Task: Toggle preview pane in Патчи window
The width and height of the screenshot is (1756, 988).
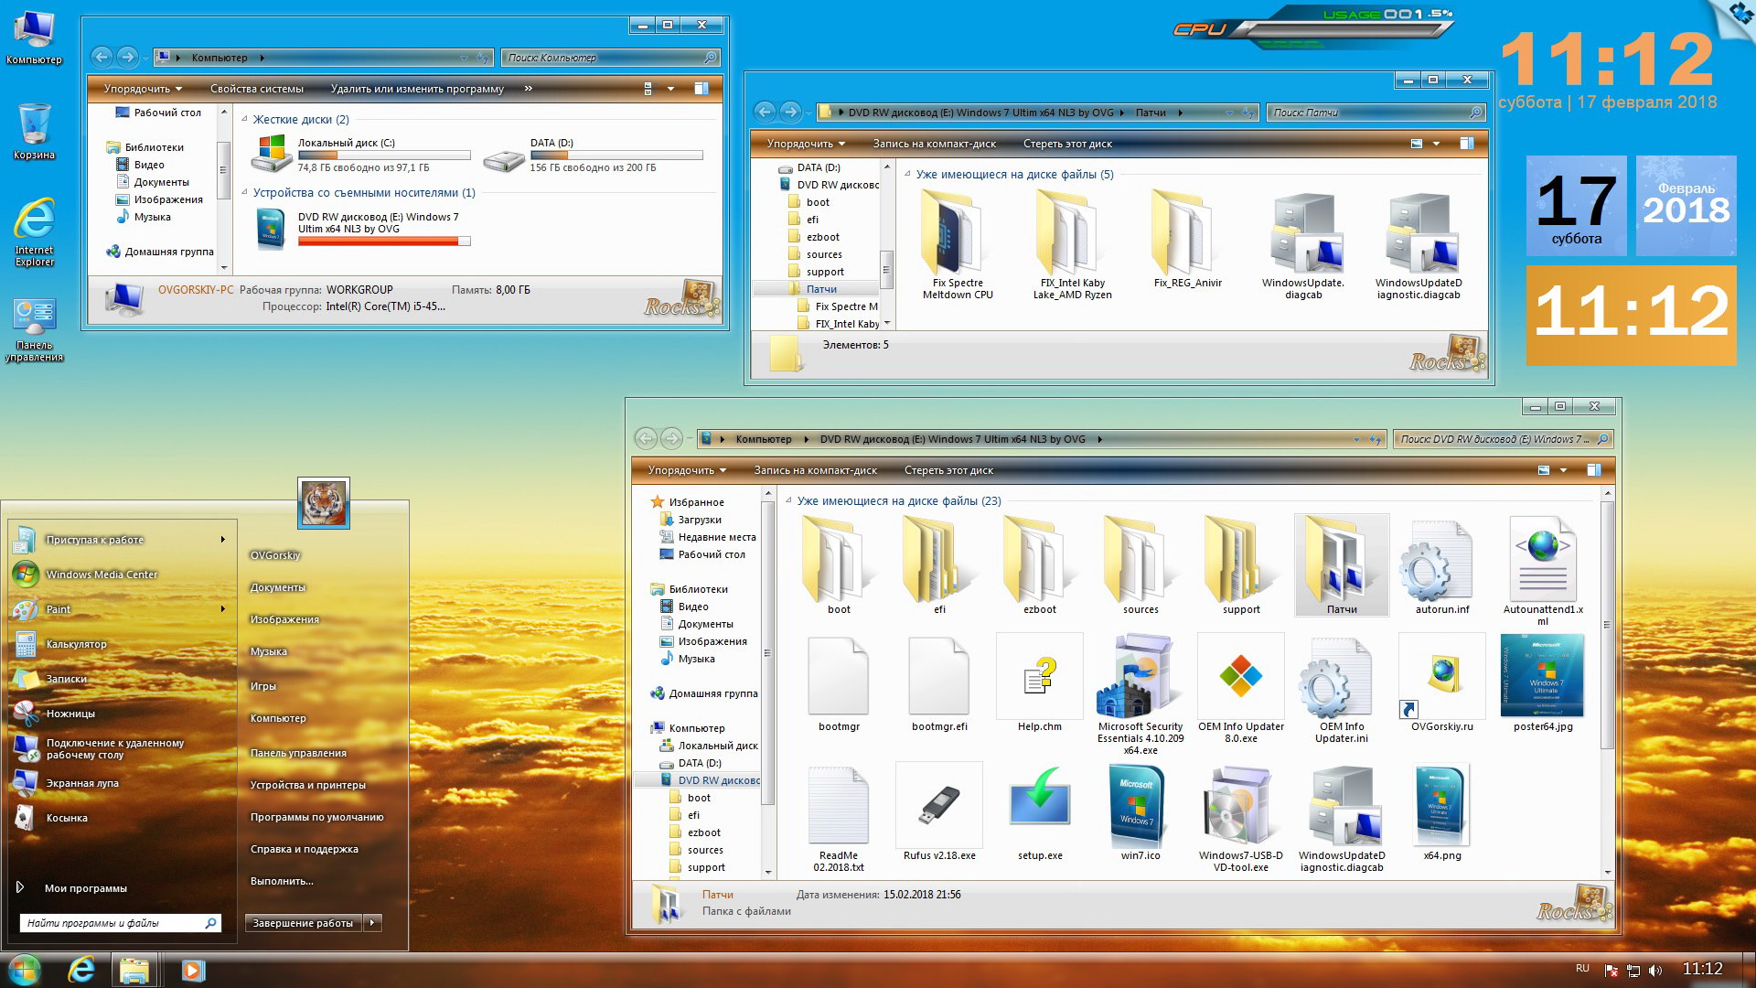Action: (1467, 144)
